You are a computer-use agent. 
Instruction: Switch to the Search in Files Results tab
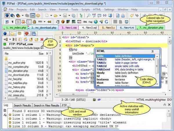pos(46,105)
